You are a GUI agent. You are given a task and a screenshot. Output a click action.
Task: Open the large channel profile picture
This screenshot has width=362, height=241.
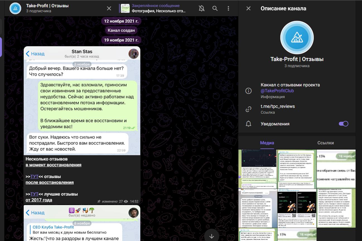[297, 37]
